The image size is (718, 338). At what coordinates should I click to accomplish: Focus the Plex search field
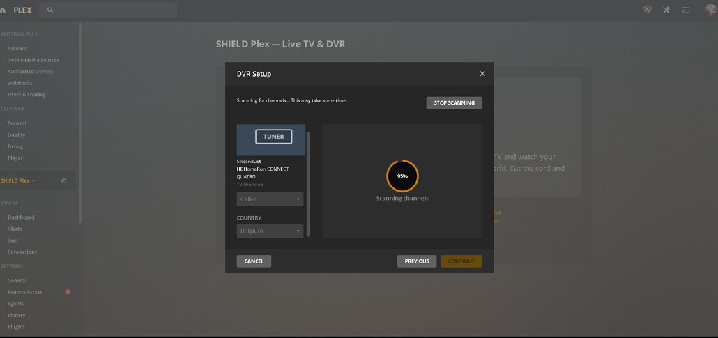(x=108, y=10)
